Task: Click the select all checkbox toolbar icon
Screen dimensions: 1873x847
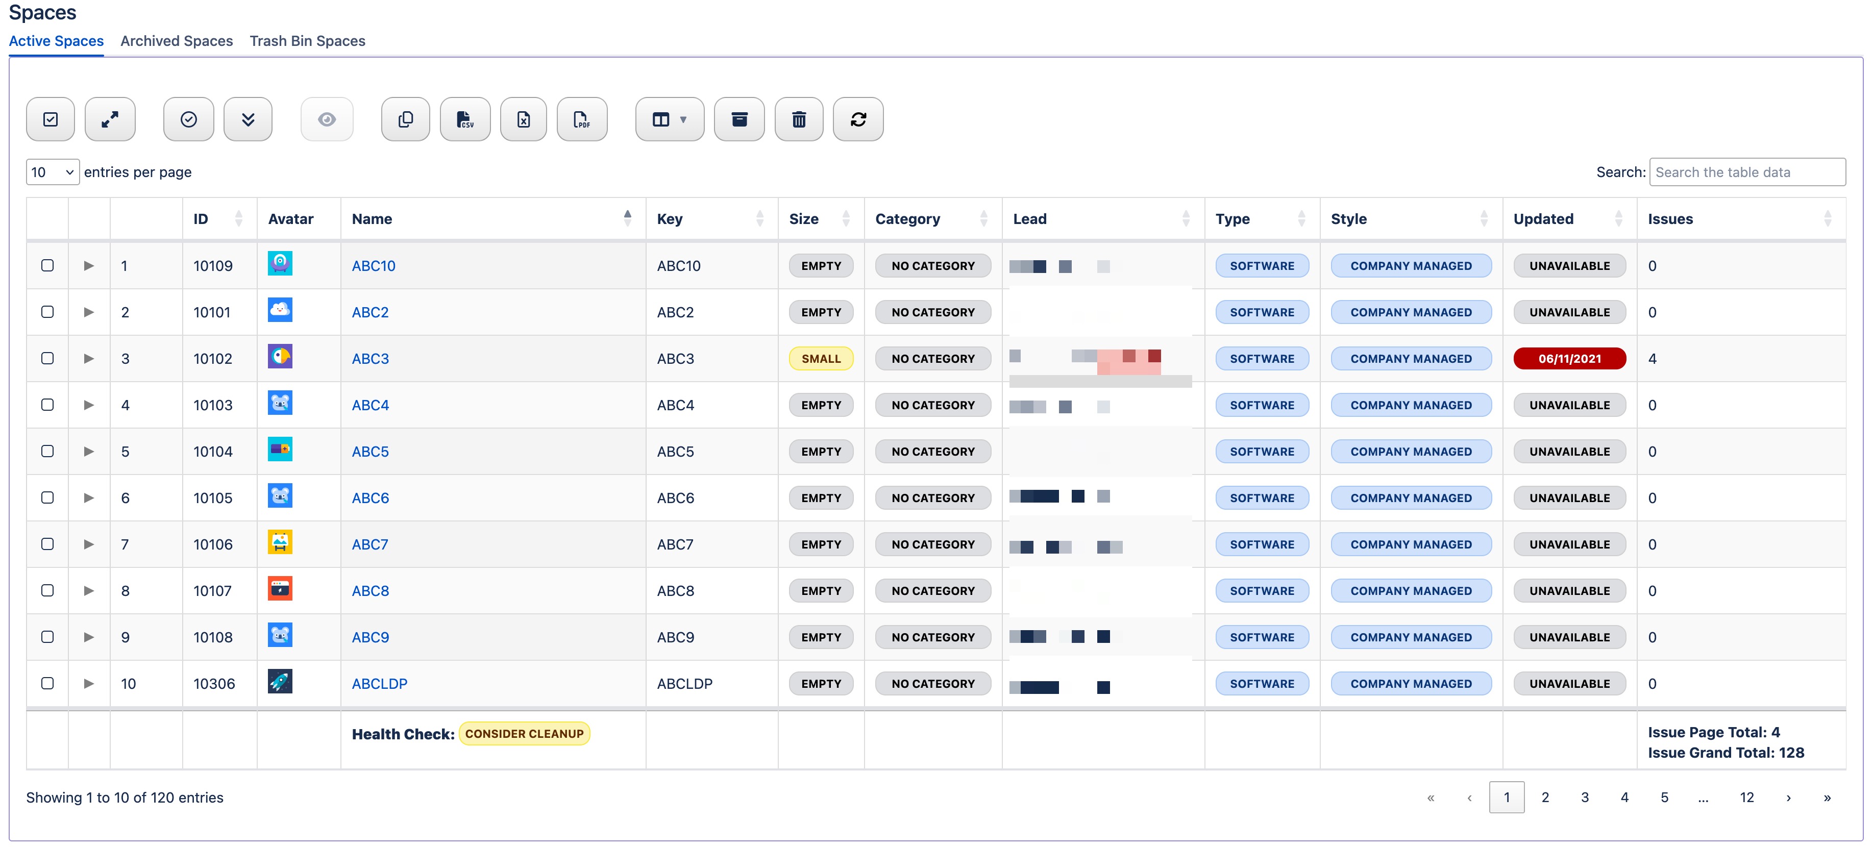Action: [50, 119]
